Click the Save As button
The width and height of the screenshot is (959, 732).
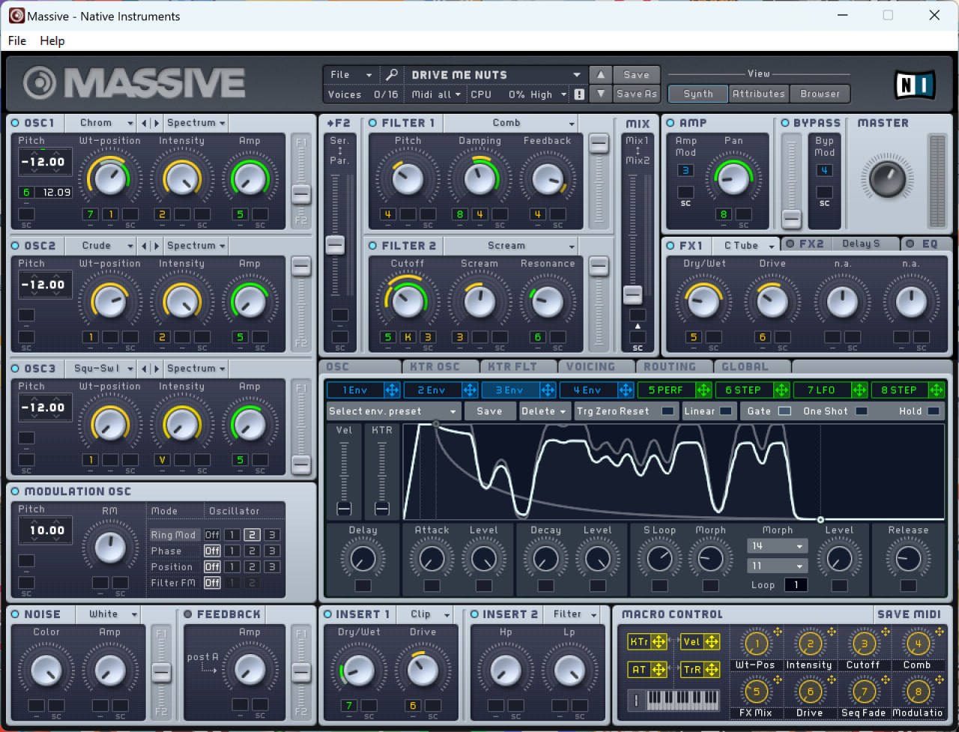[636, 94]
